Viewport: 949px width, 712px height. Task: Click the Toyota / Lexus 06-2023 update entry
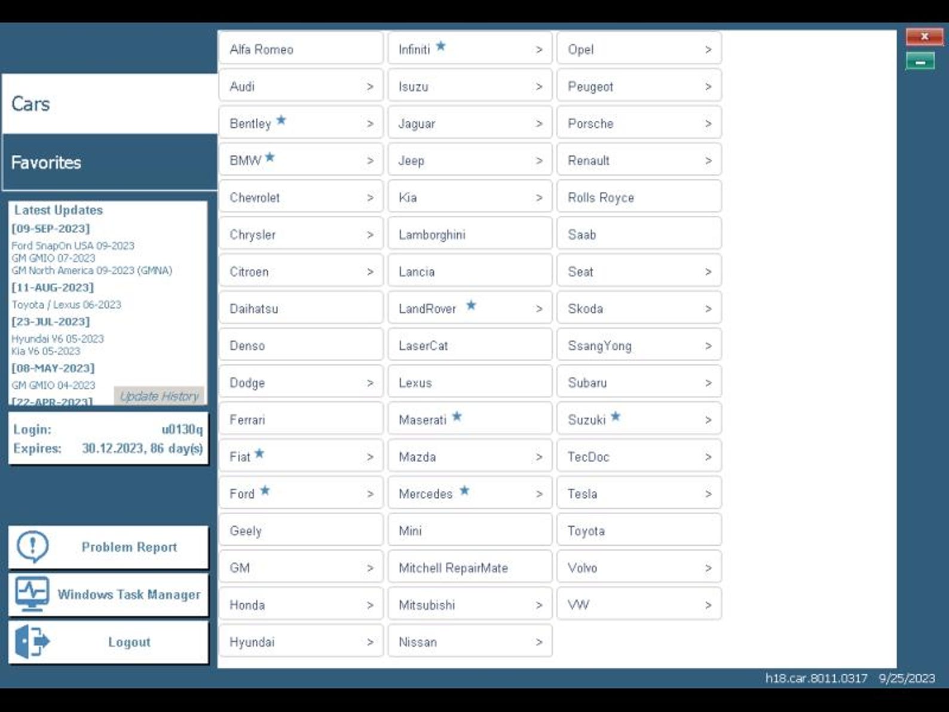(x=66, y=305)
